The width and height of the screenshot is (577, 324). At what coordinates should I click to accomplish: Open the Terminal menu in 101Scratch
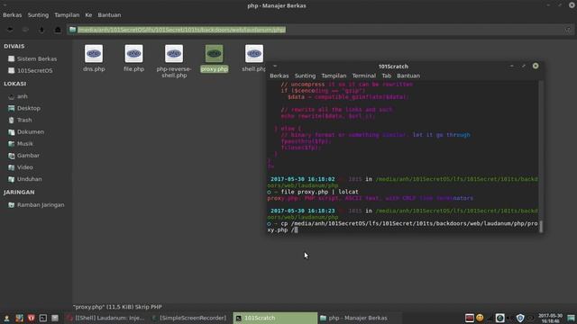tap(364, 76)
